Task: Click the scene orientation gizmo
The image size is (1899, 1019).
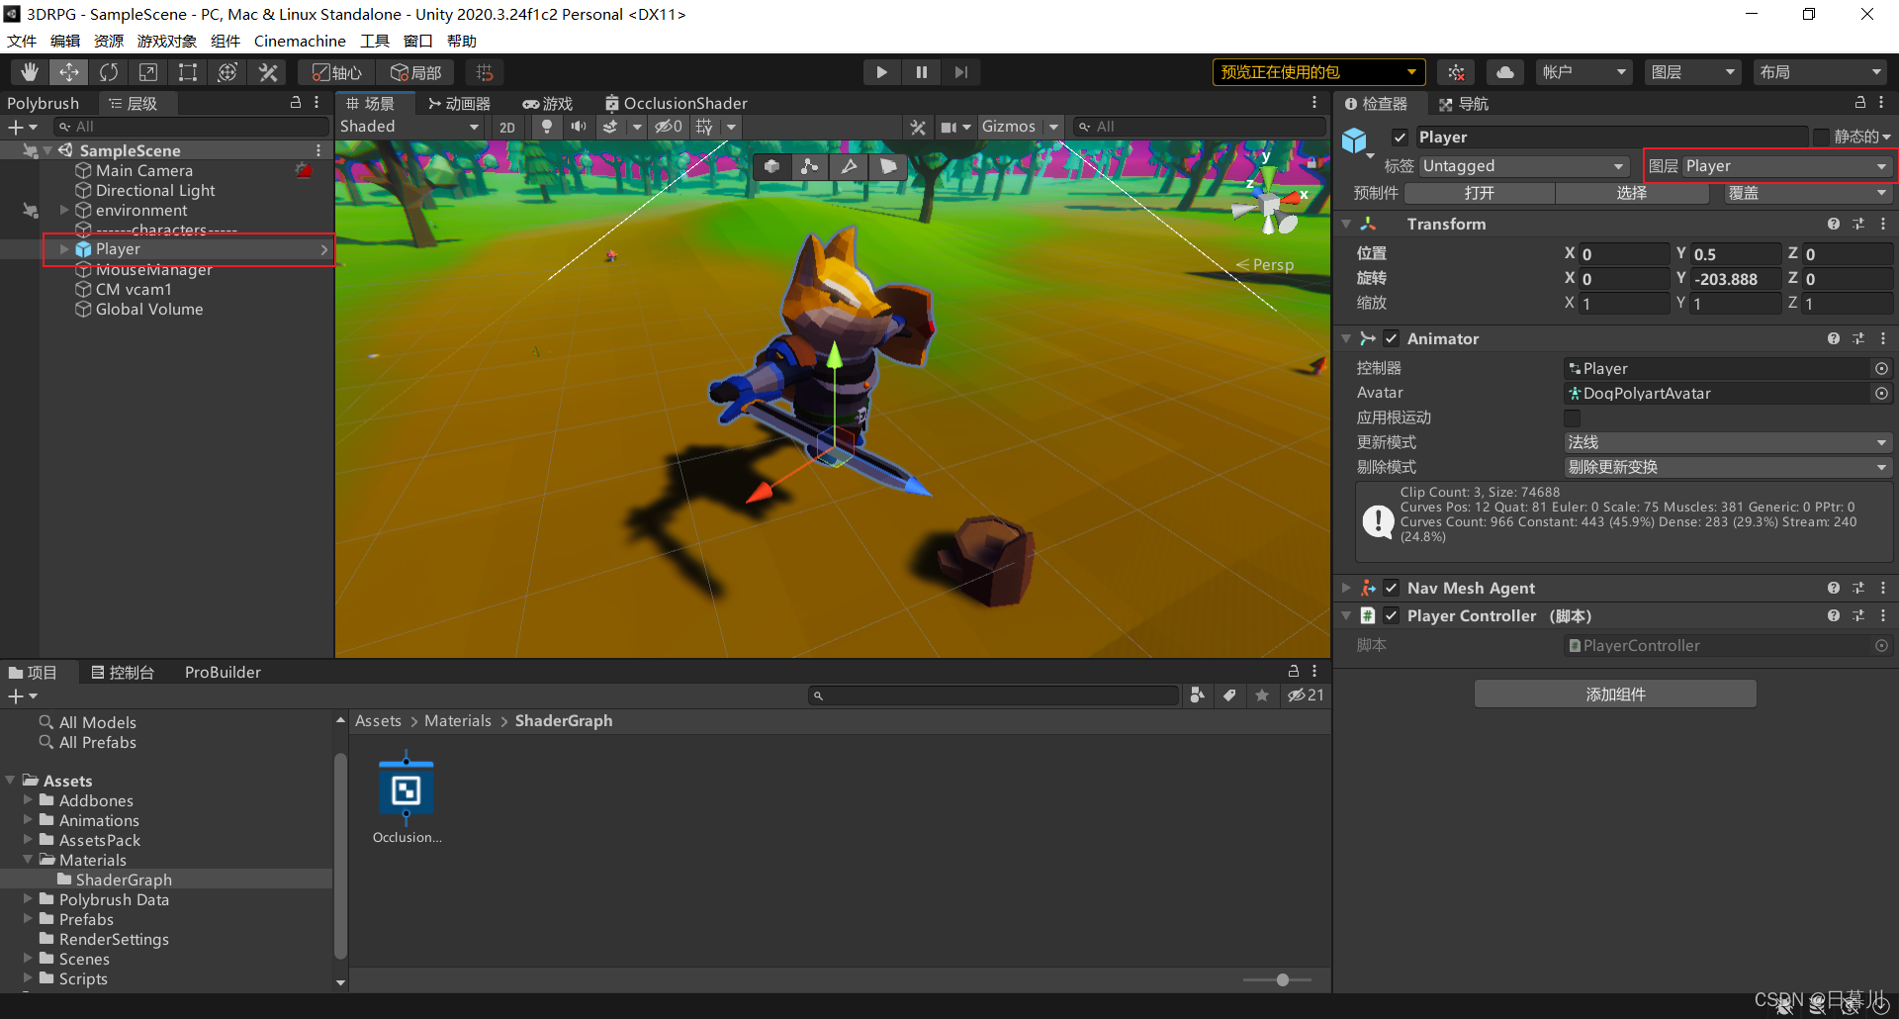Action: 1271,203
